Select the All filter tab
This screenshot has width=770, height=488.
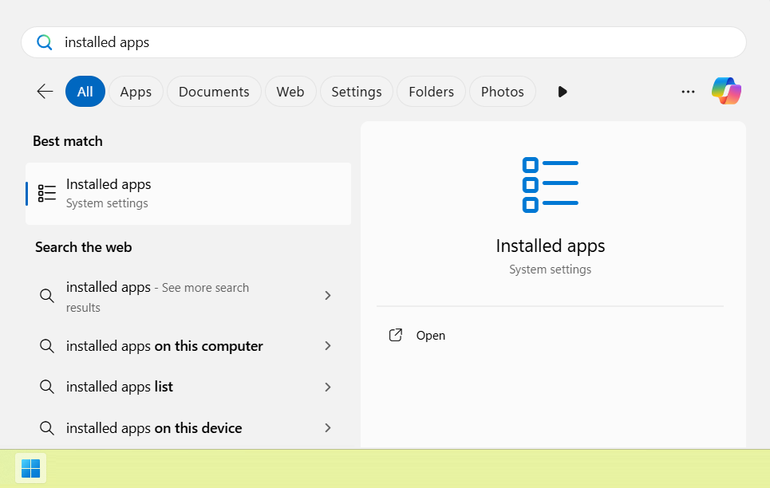pos(85,92)
